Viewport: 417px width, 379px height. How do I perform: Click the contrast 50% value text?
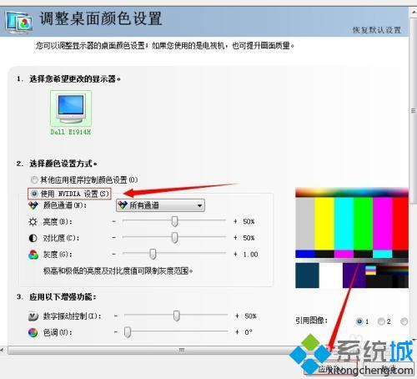click(x=249, y=238)
